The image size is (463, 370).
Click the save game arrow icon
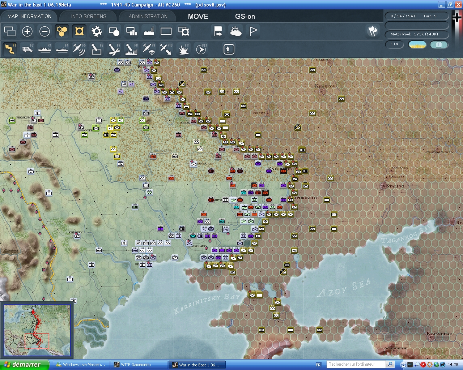[x=218, y=31]
